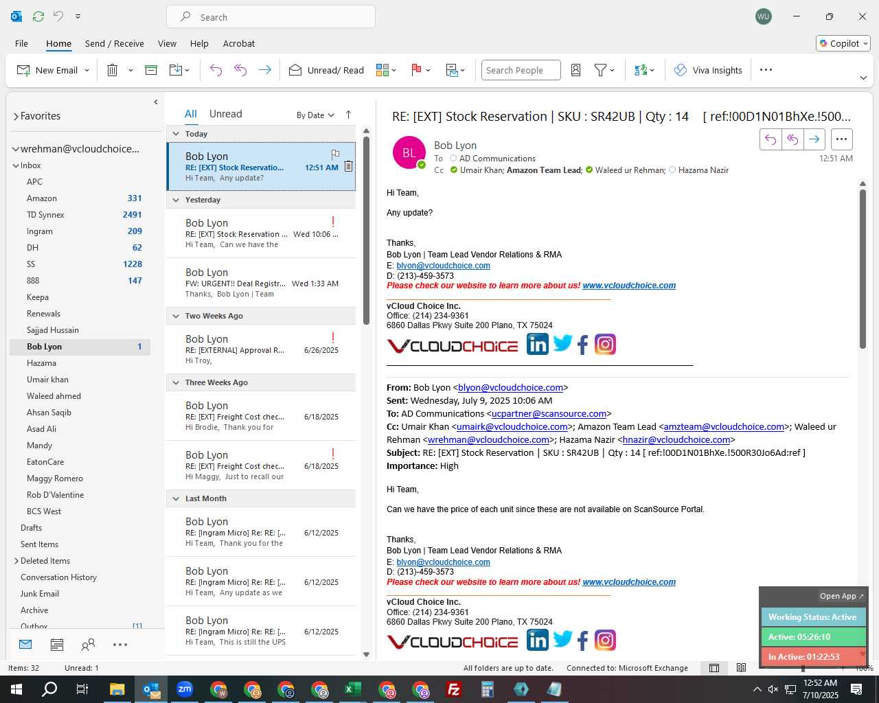This screenshot has height=703, width=879.
Task: Delete the selected message with list trash icon
Action: point(349,166)
